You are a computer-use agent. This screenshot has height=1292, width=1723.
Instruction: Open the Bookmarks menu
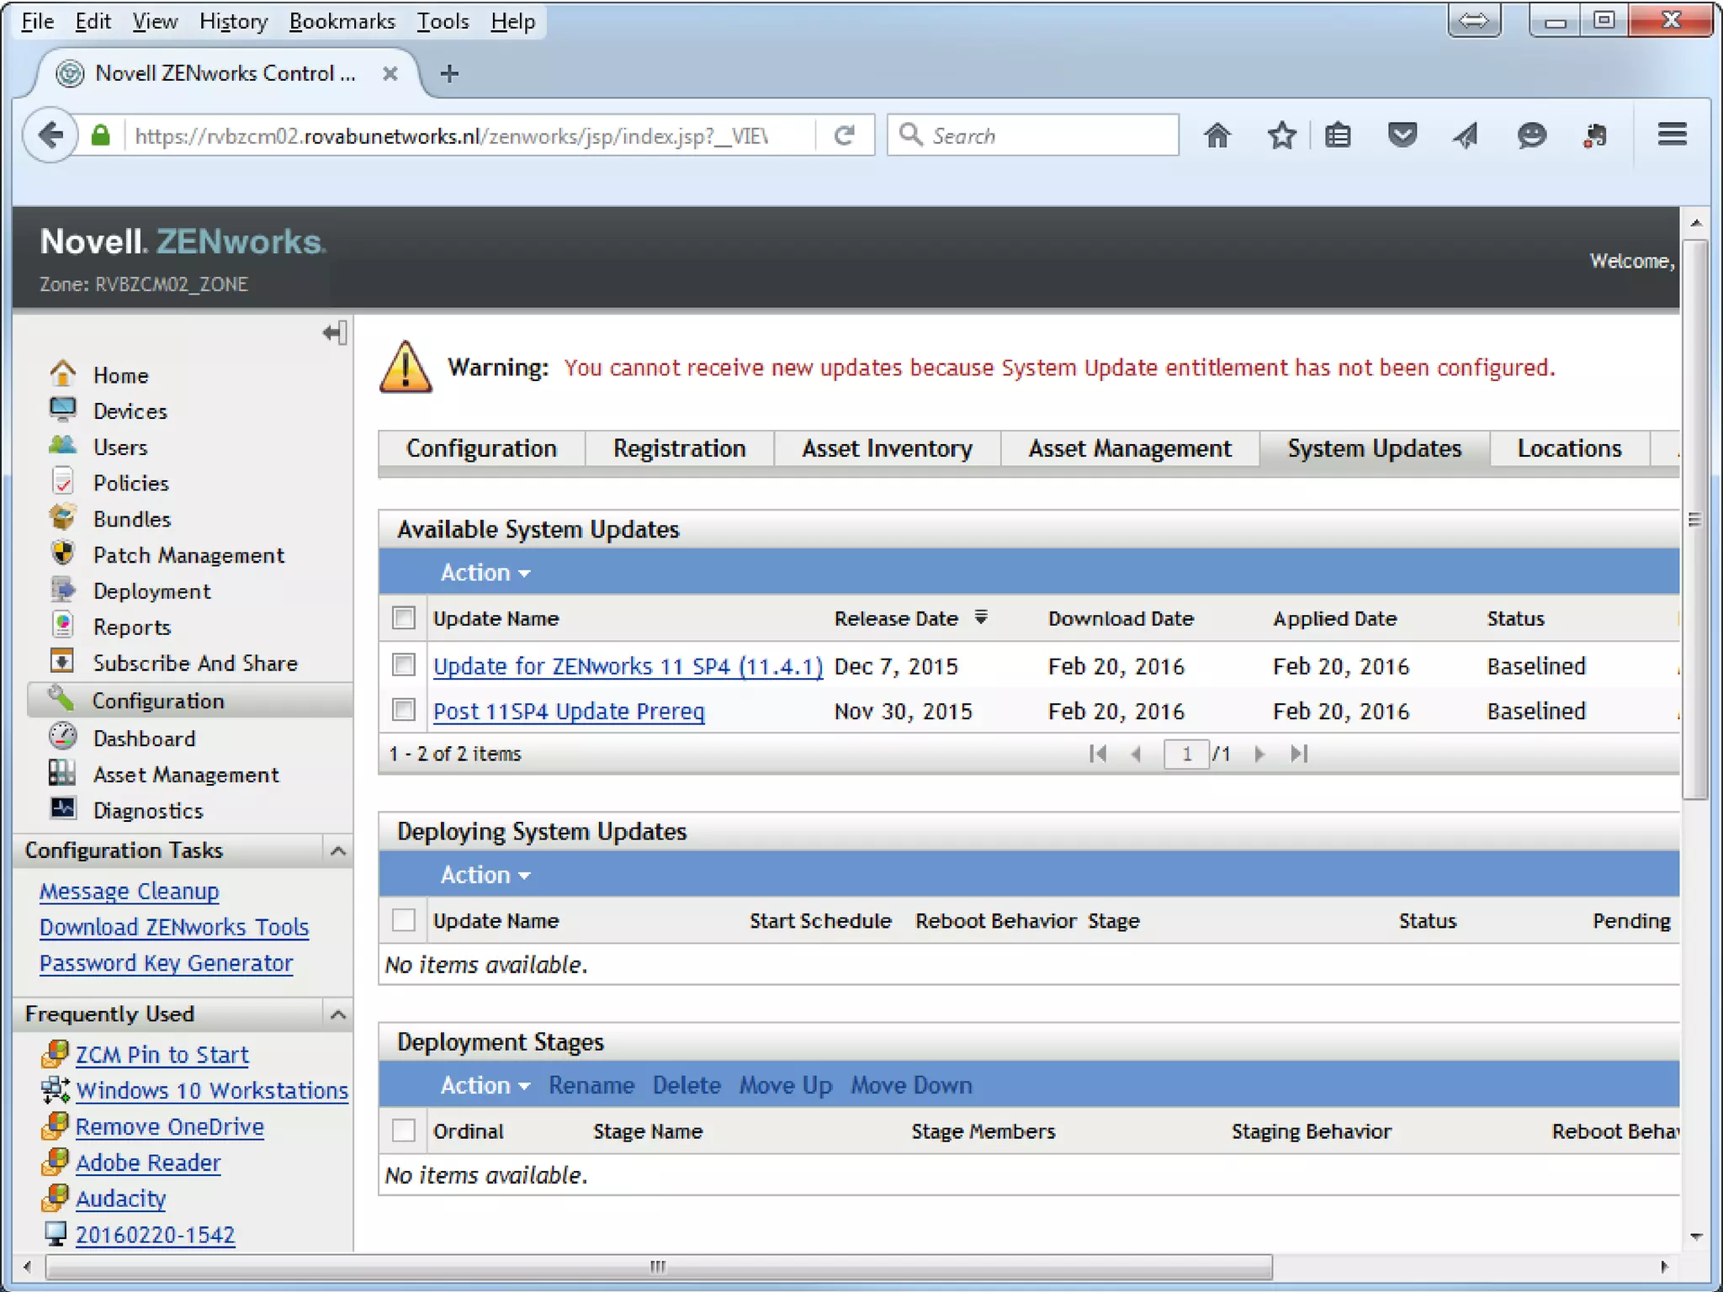coord(342,21)
